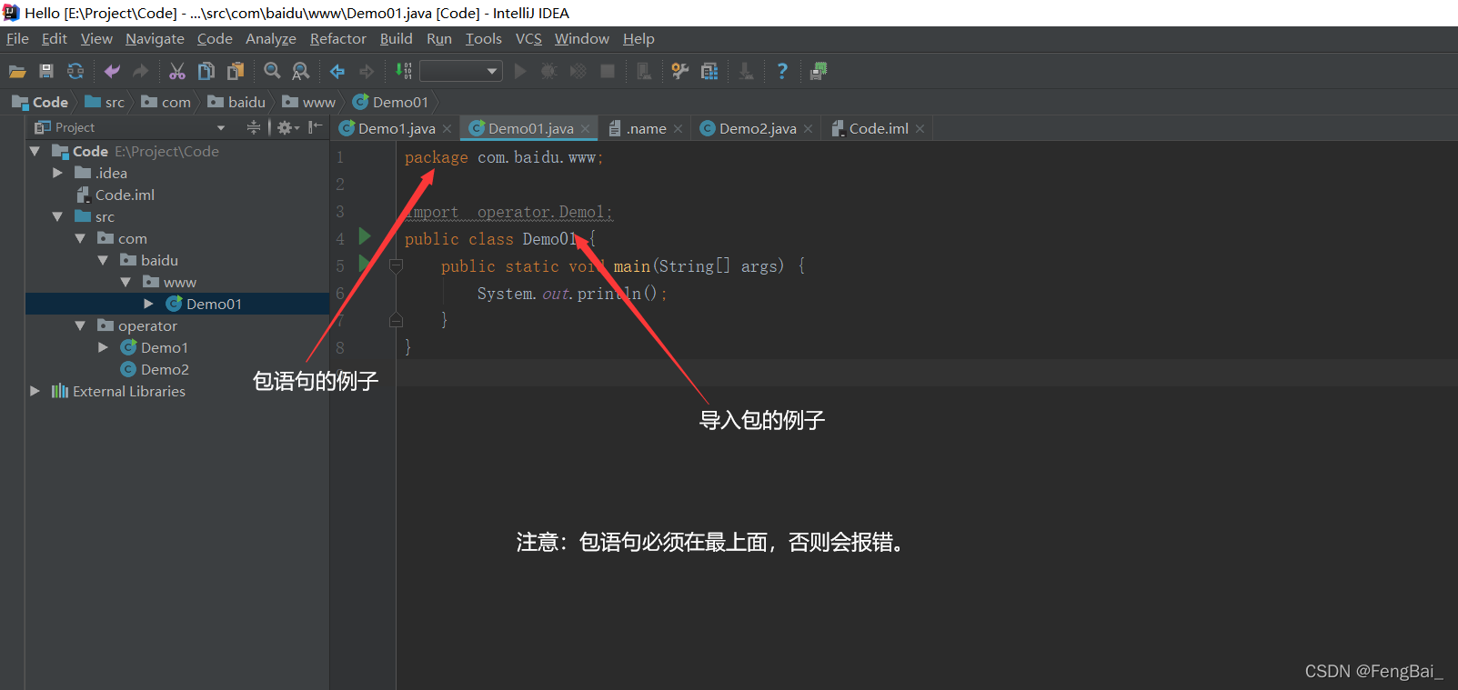The height and width of the screenshot is (690, 1458).
Task: Collapse the operator package node
Action: coord(80,326)
